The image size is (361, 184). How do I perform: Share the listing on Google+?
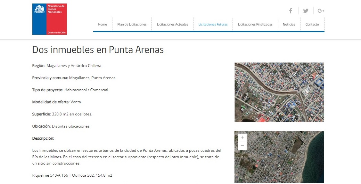click(x=321, y=11)
